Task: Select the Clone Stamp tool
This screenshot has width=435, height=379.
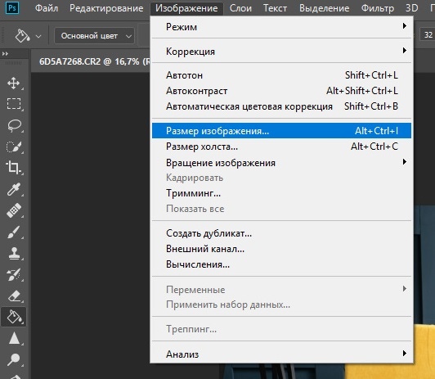Action: (14, 253)
